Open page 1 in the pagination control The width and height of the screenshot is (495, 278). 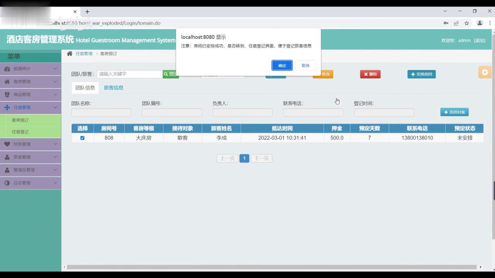(x=244, y=158)
